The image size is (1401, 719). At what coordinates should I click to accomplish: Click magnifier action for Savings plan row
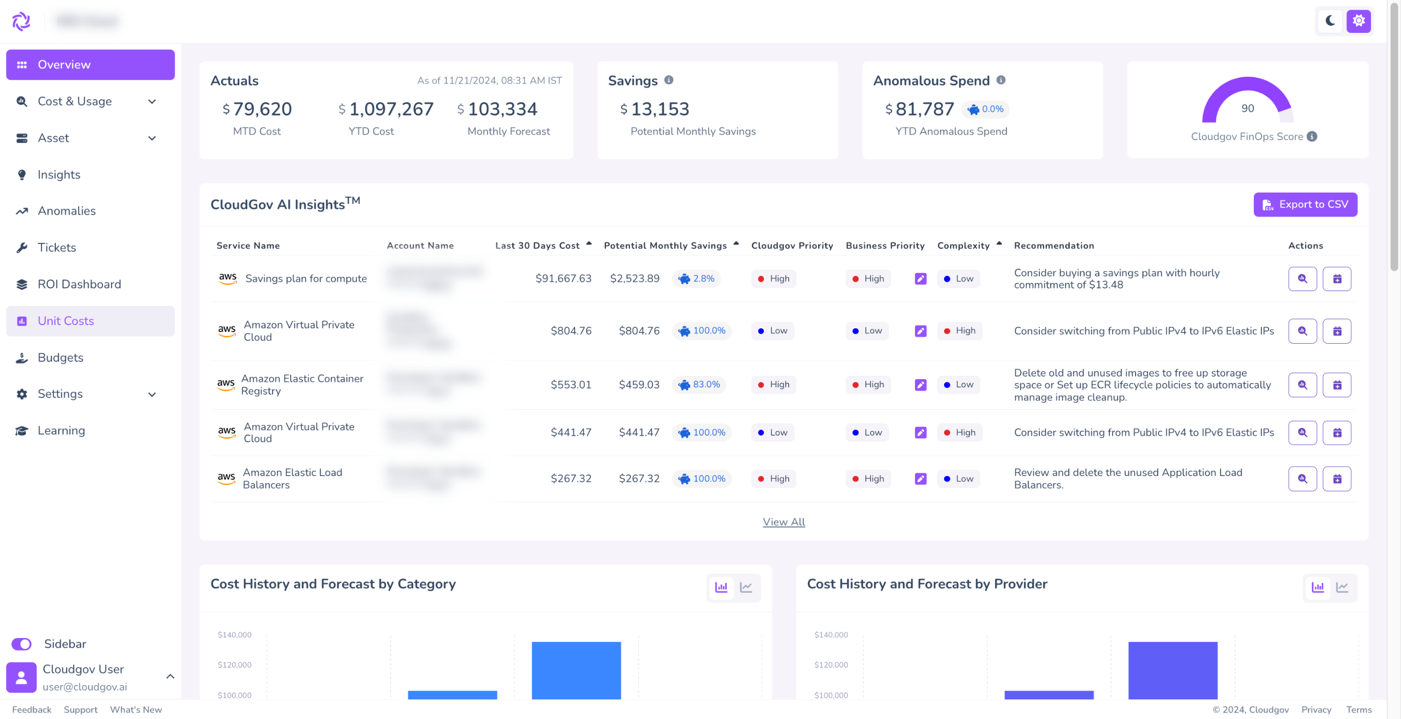1302,279
